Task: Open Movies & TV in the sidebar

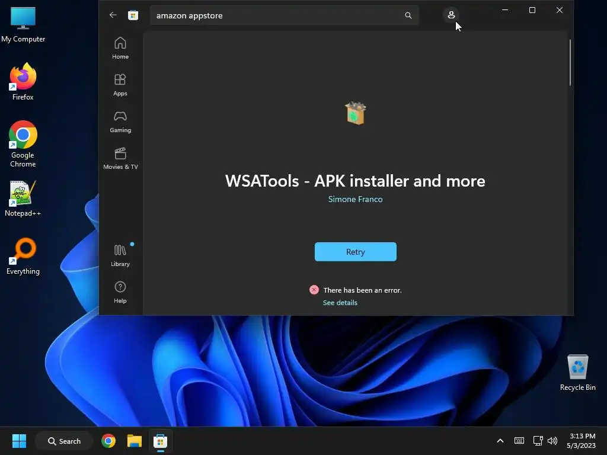Action: coord(120,158)
